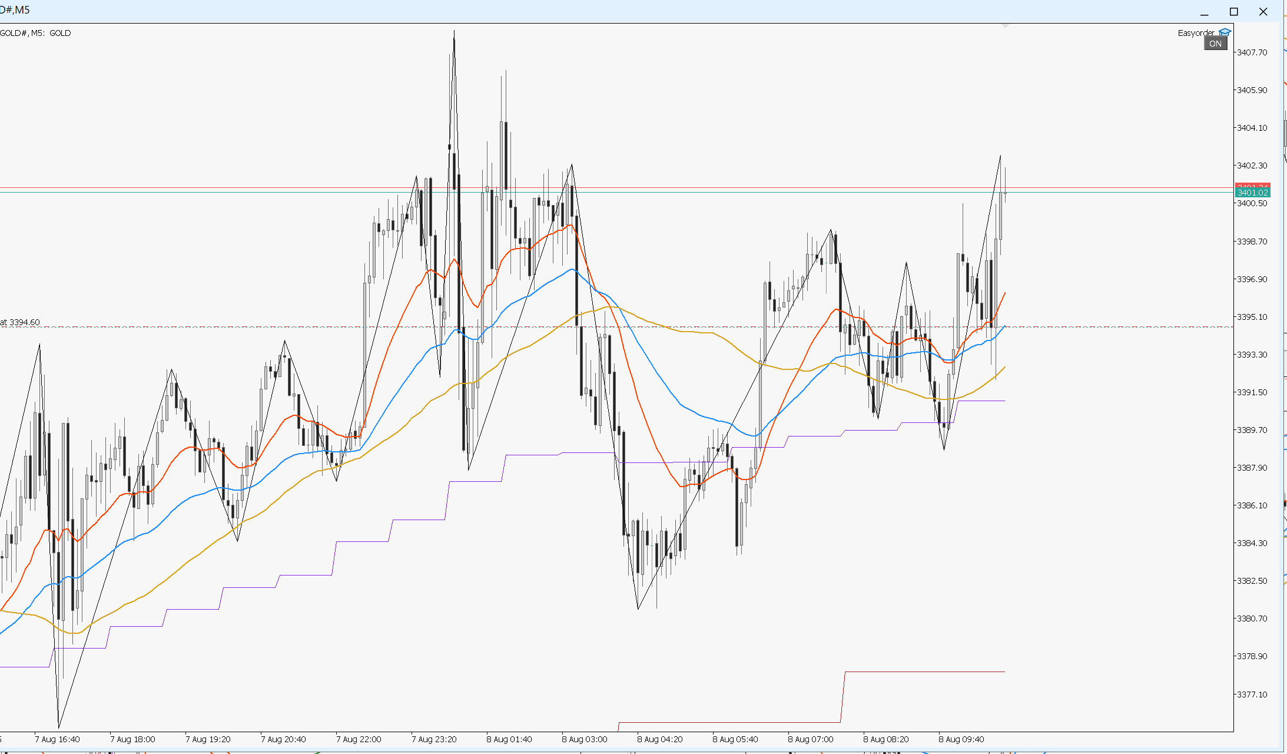Click the 3384.30 price scale label

coord(1252,543)
